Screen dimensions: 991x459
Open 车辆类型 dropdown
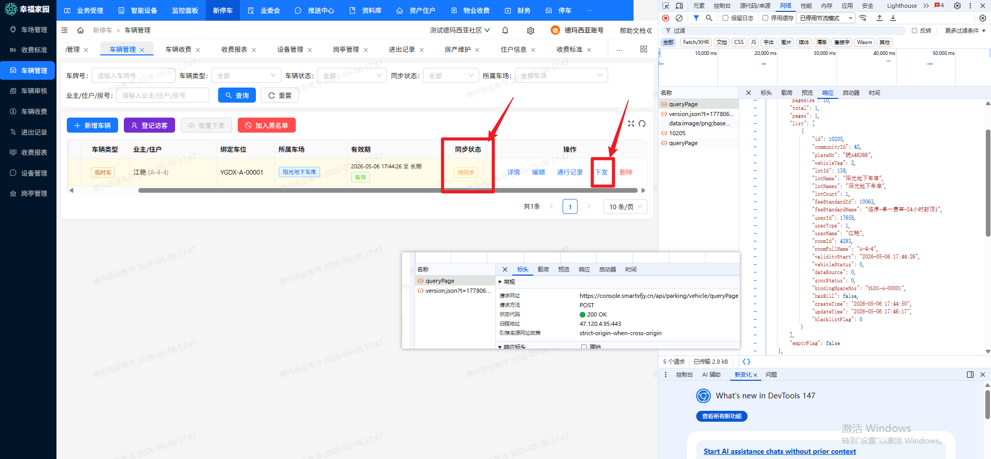tap(246, 76)
